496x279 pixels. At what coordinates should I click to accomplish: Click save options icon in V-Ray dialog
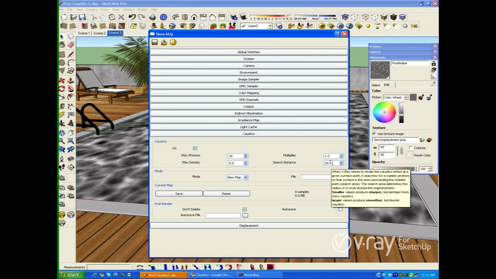[x=155, y=42]
